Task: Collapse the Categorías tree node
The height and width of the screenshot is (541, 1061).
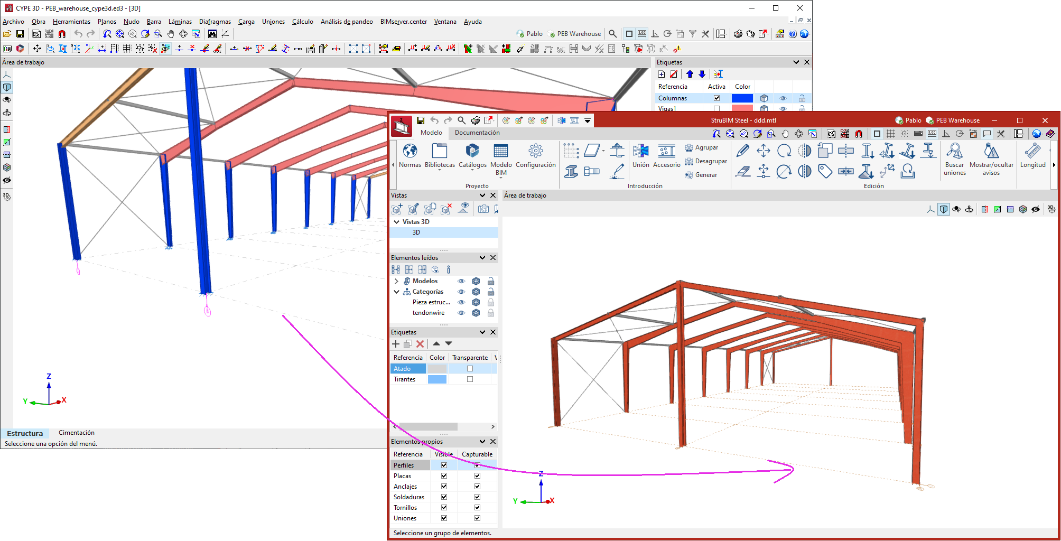Action: (396, 292)
